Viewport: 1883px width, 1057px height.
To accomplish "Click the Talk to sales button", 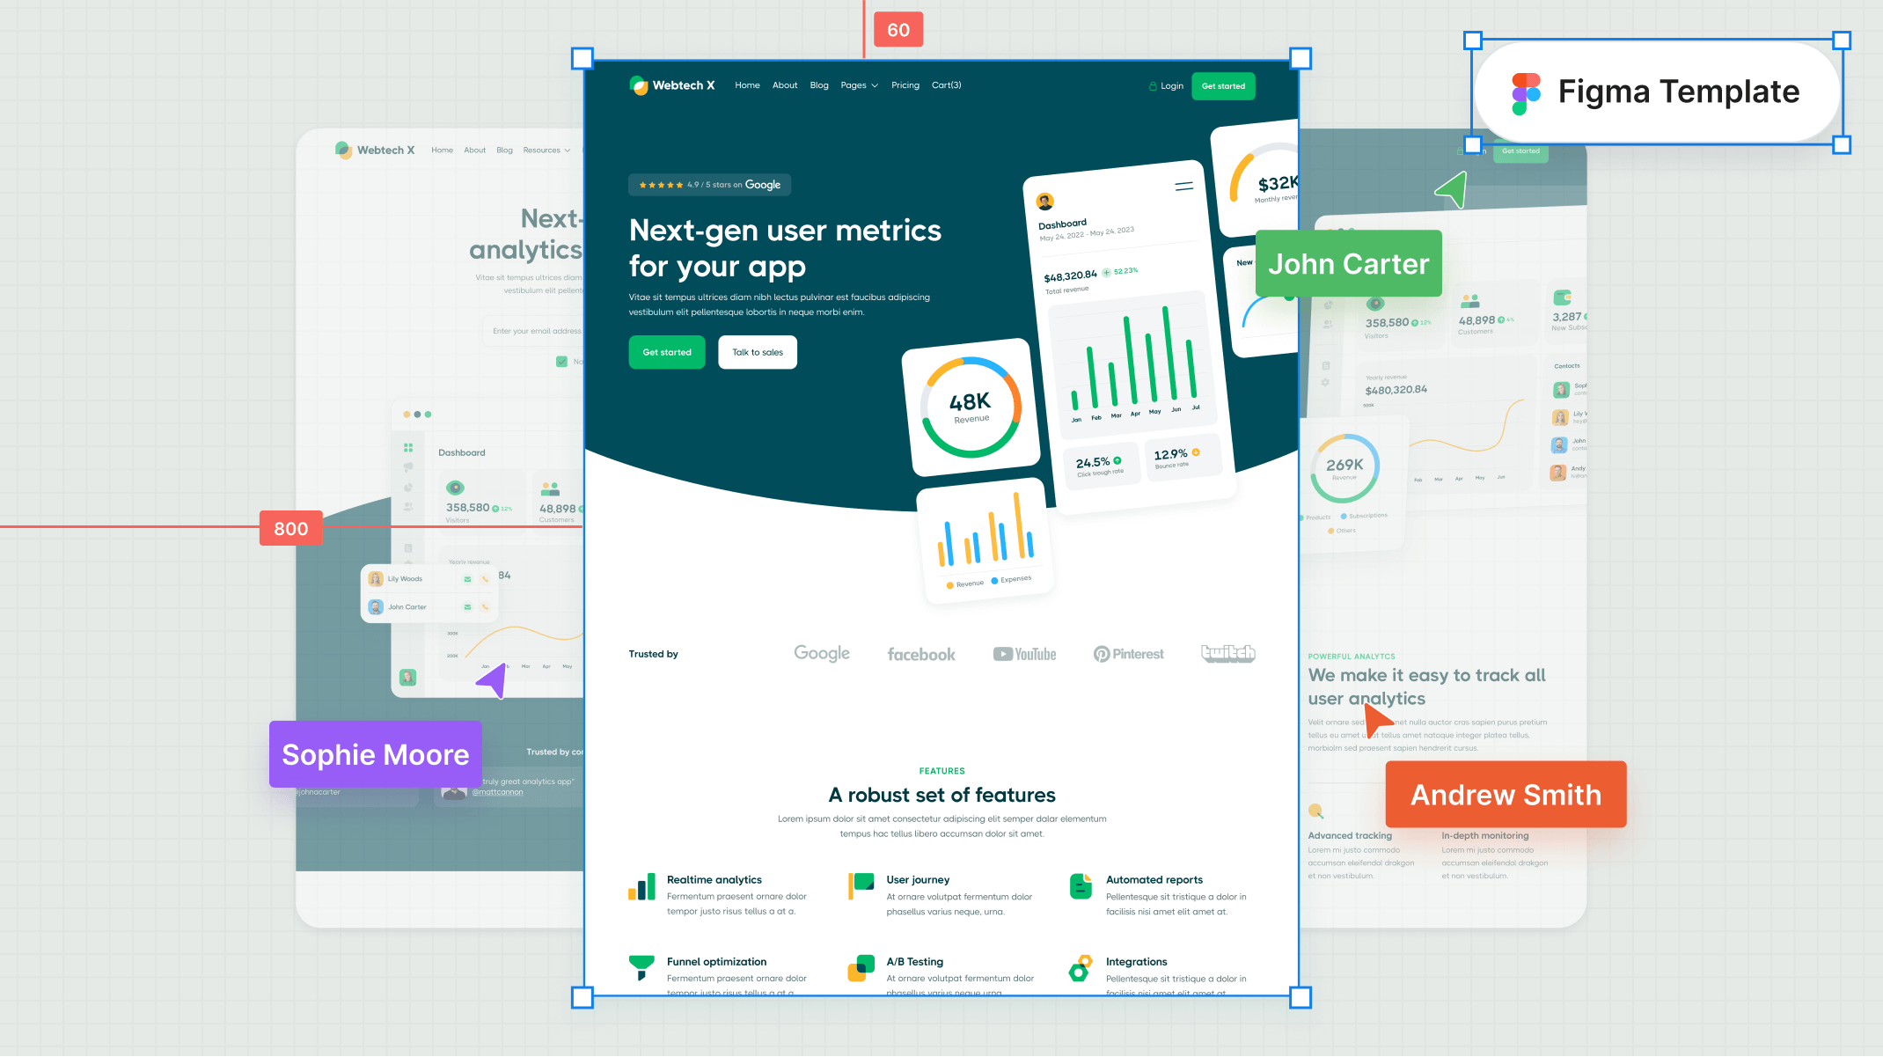I will click(x=758, y=352).
